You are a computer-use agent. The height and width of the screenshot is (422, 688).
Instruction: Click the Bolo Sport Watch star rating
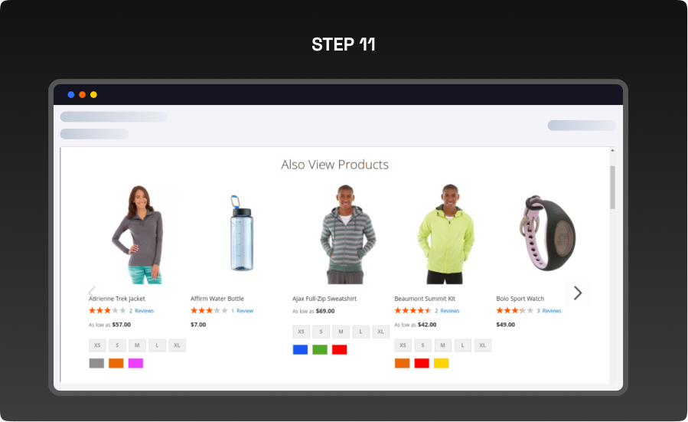click(x=514, y=311)
